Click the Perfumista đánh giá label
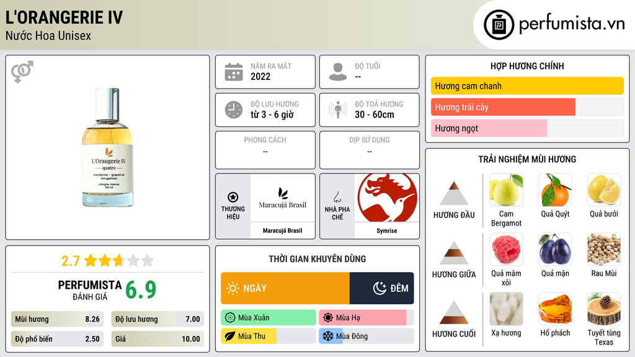 (90, 290)
